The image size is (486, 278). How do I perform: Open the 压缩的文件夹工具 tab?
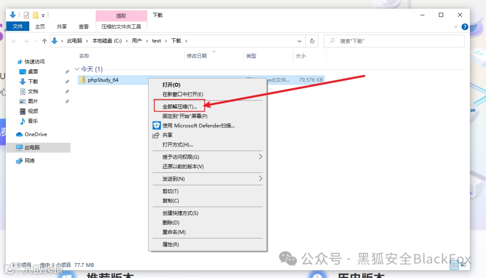tap(121, 27)
